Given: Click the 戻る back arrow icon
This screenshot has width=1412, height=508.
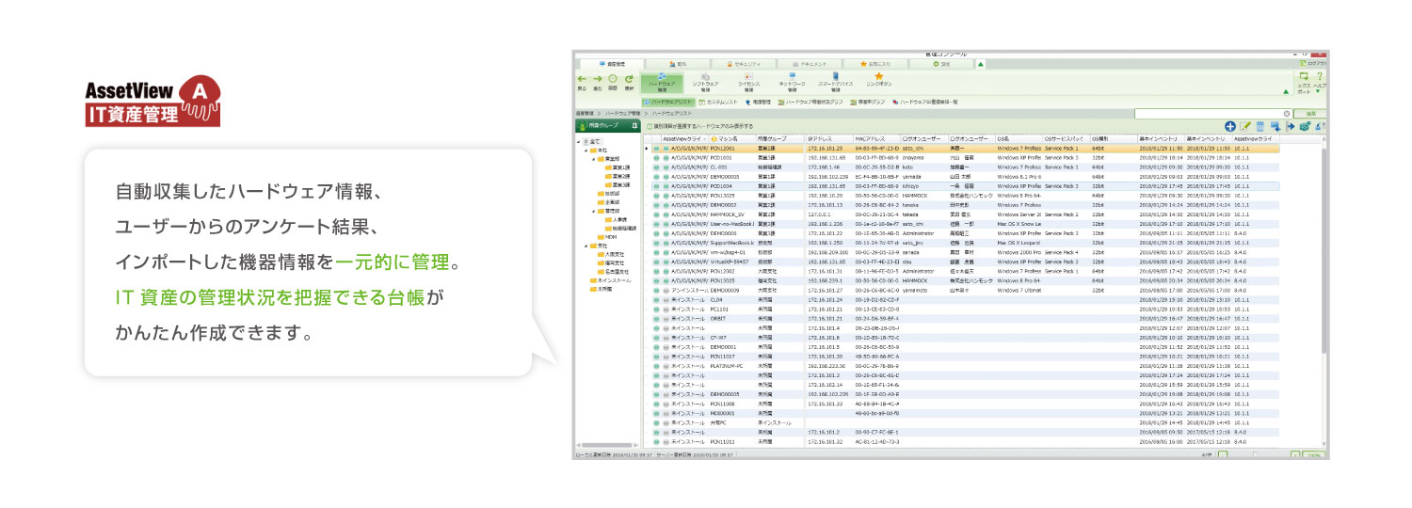Looking at the screenshot, I should (582, 78).
